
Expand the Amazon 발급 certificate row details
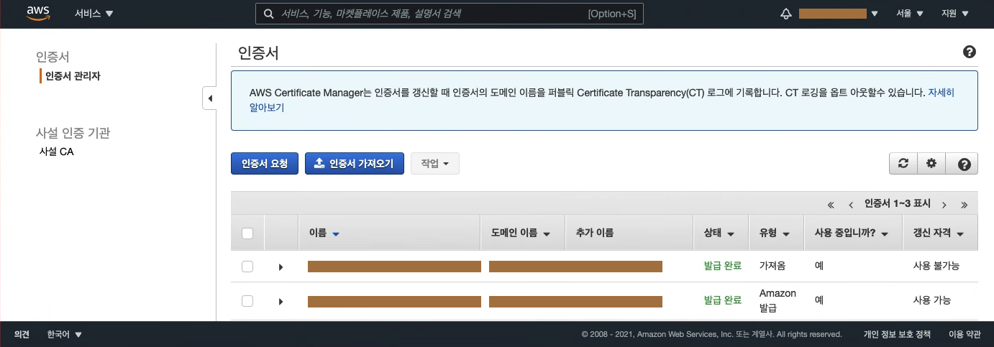coord(281,302)
